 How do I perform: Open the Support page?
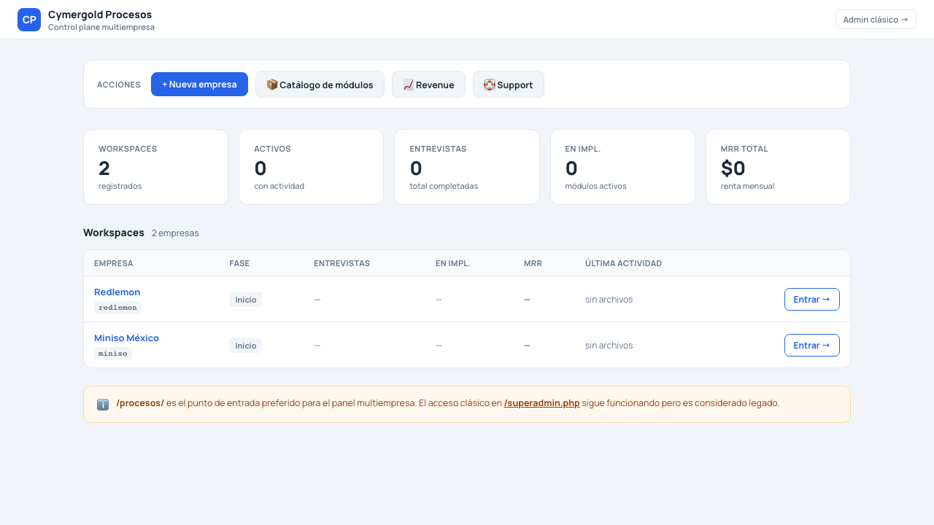509,85
